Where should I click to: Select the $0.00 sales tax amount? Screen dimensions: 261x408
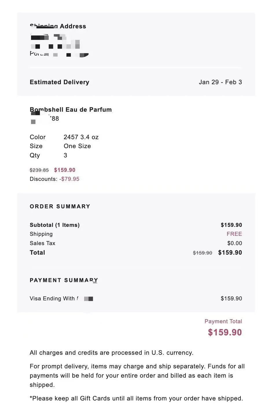click(234, 243)
